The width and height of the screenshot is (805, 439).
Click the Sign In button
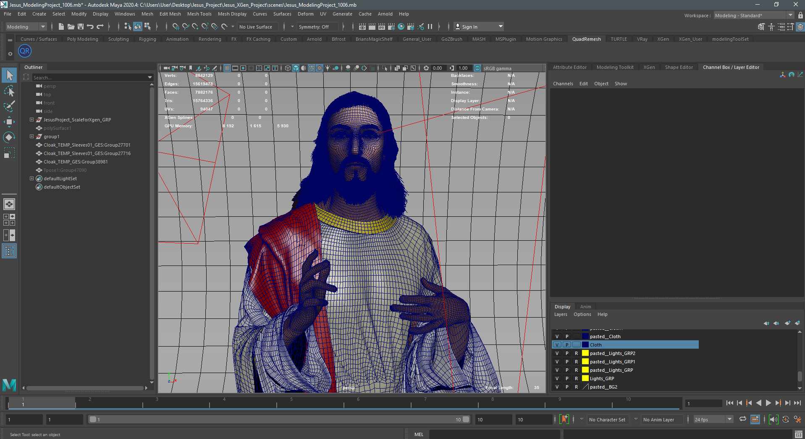[x=479, y=26]
